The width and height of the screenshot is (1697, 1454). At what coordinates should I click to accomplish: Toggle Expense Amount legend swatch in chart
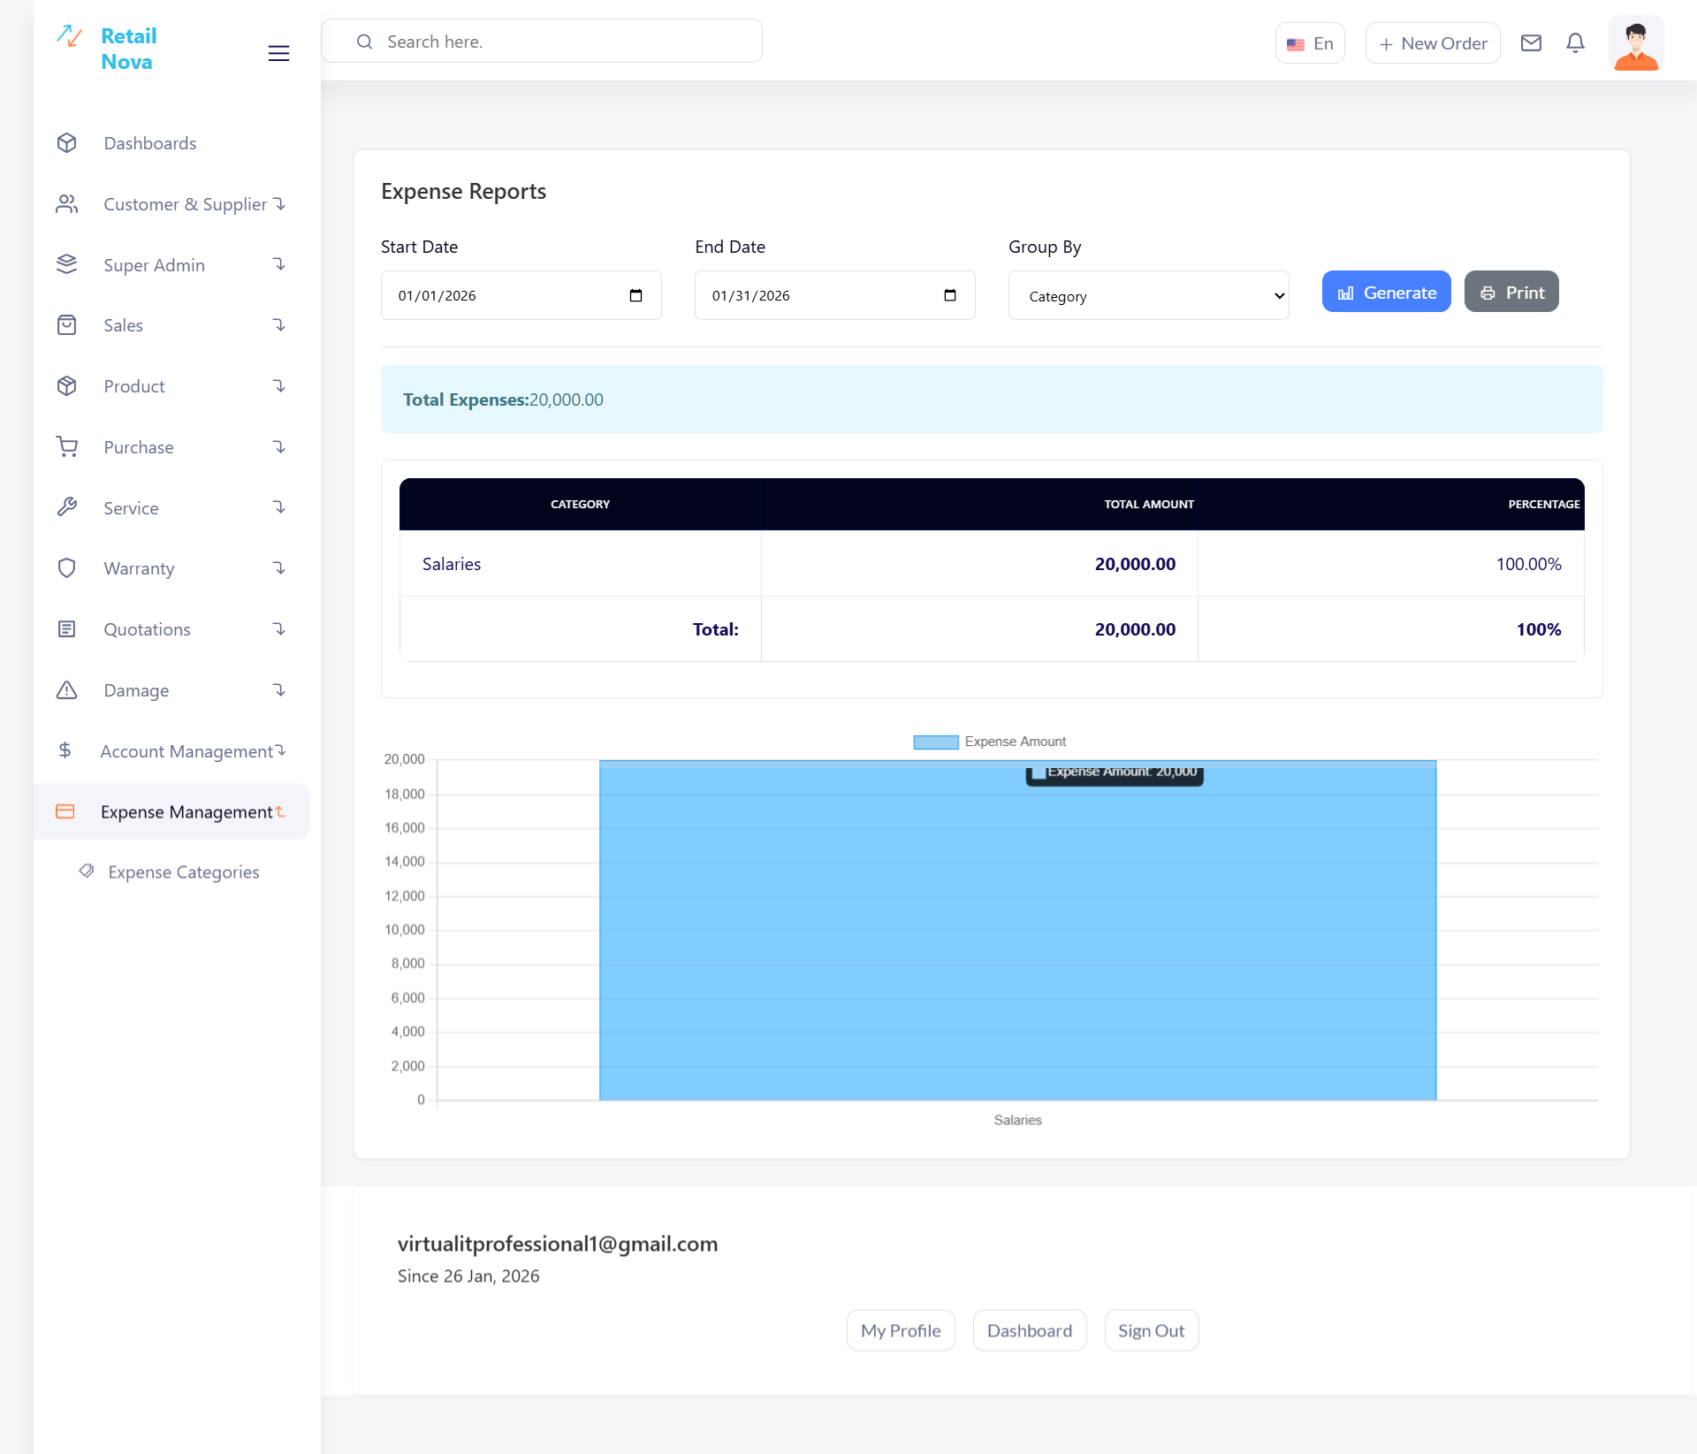[x=935, y=742]
